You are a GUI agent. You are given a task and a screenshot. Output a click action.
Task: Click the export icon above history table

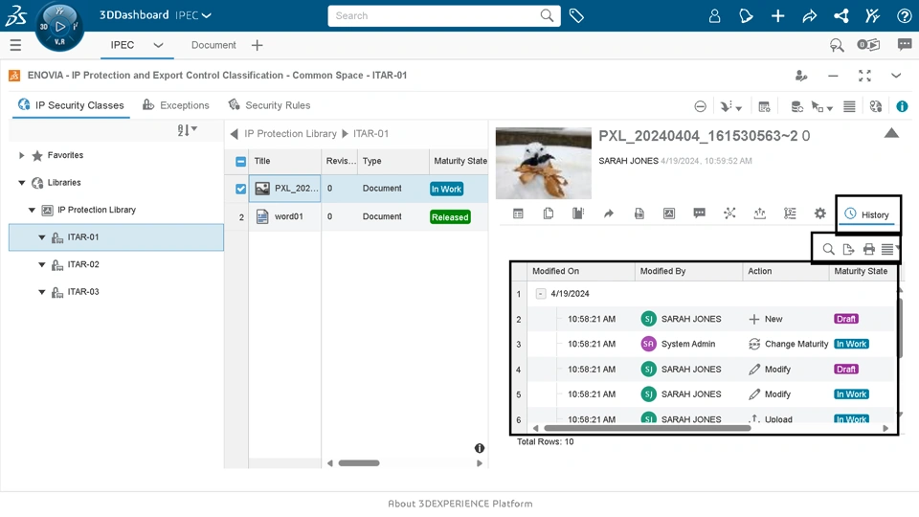coord(848,249)
